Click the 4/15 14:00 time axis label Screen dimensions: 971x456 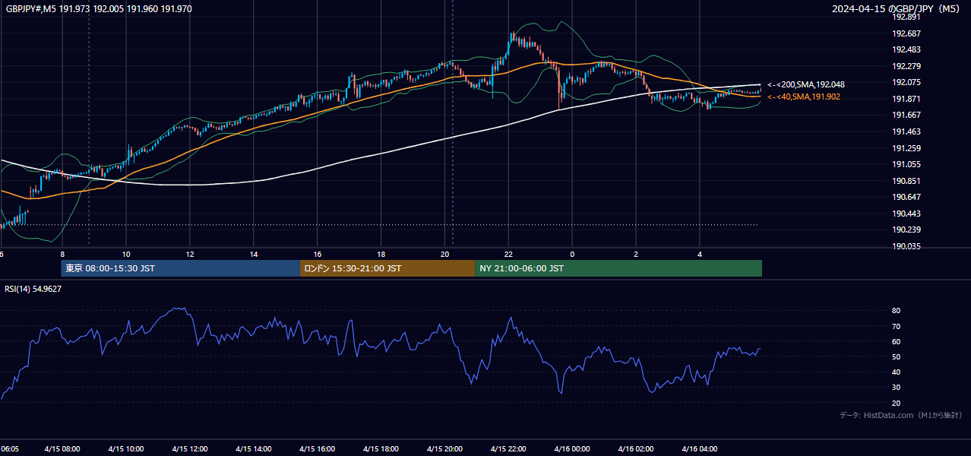click(253, 449)
